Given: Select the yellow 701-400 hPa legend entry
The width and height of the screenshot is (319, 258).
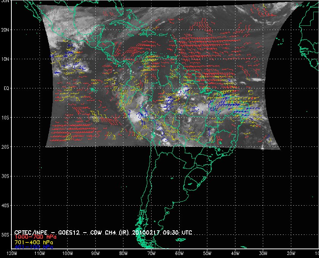Looking at the screenshot, I should pyautogui.click(x=33, y=242).
